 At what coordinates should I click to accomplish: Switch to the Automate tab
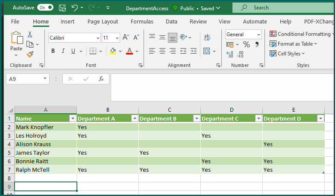coord(255,21)
